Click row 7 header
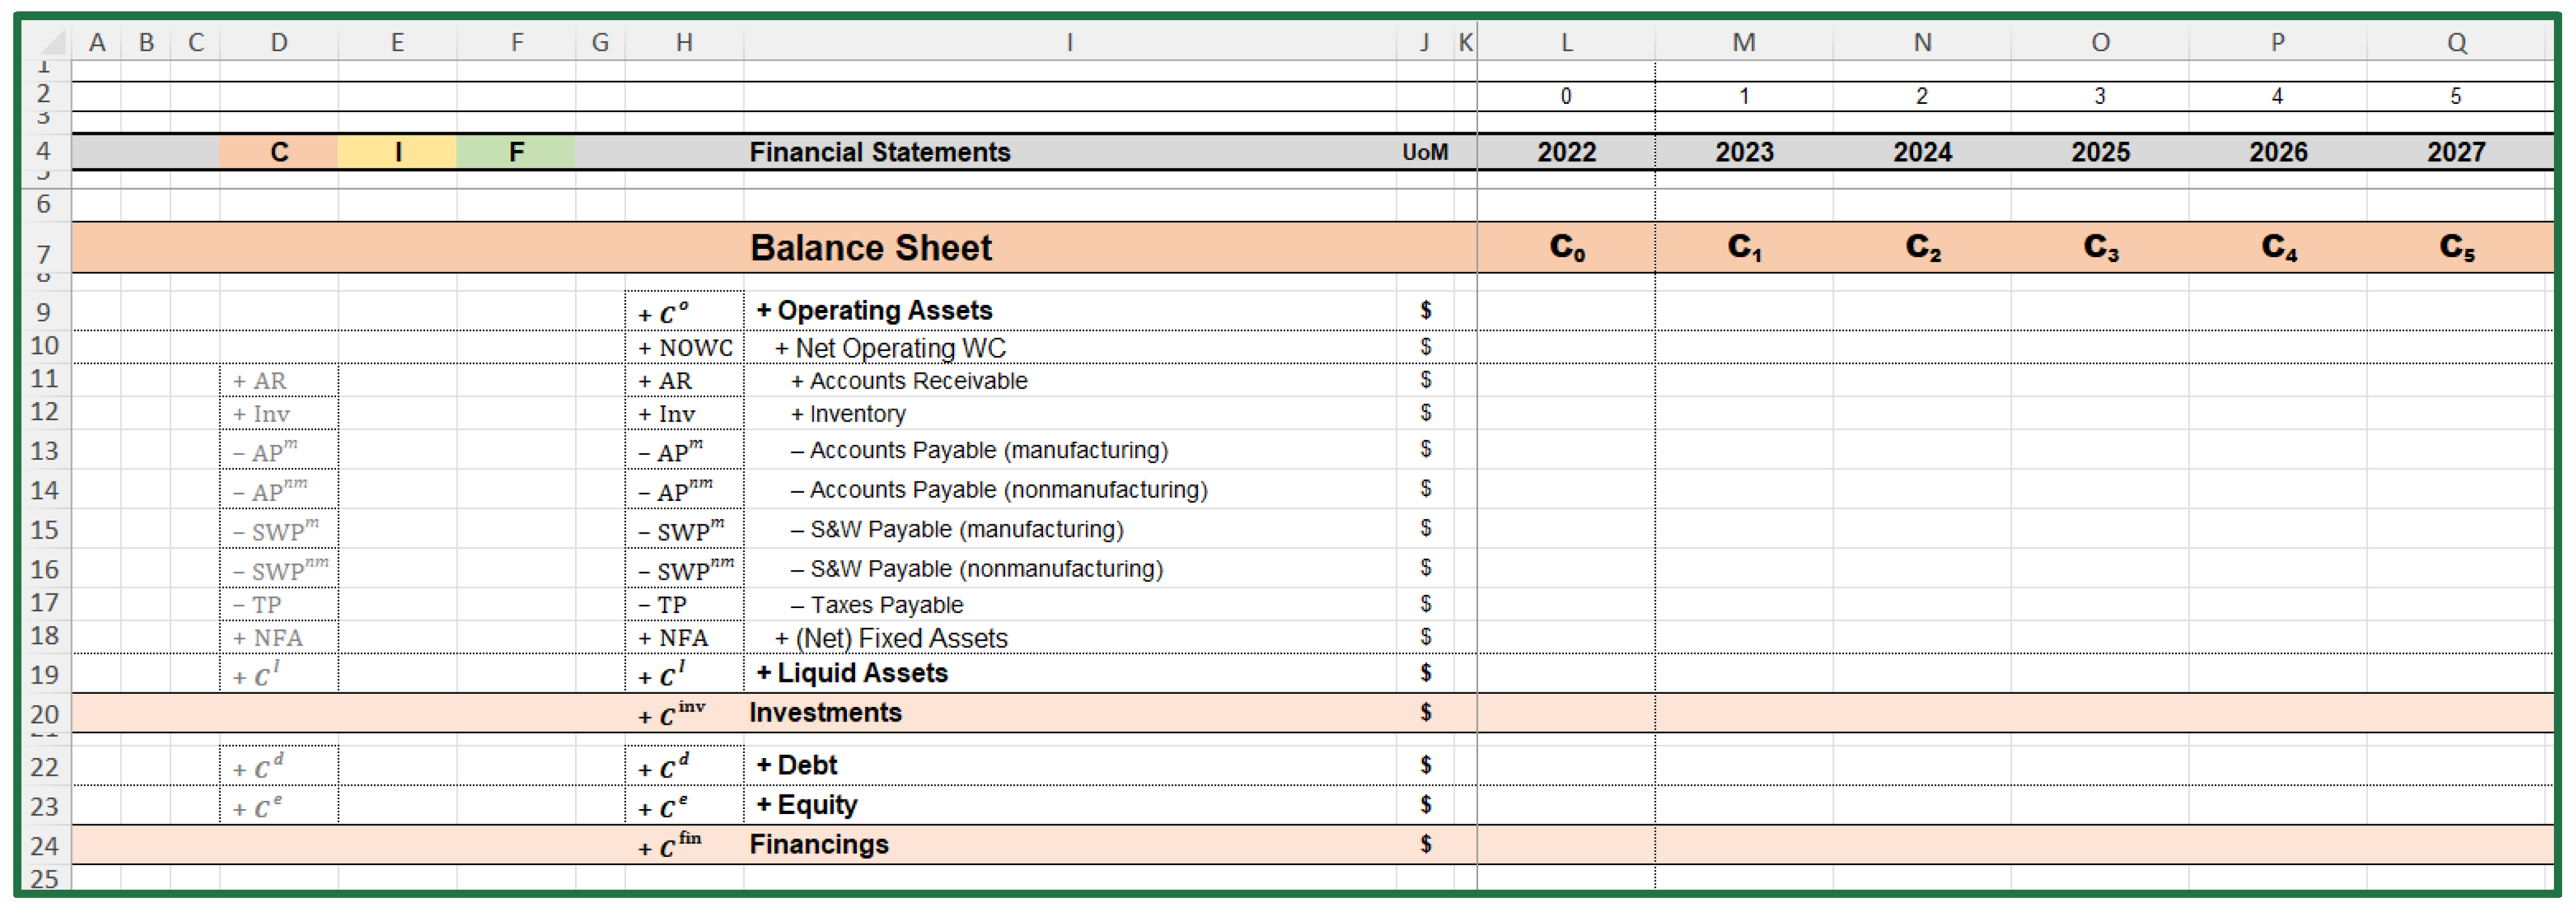This screenshot has height=913, width=2576. coord(43,254)
